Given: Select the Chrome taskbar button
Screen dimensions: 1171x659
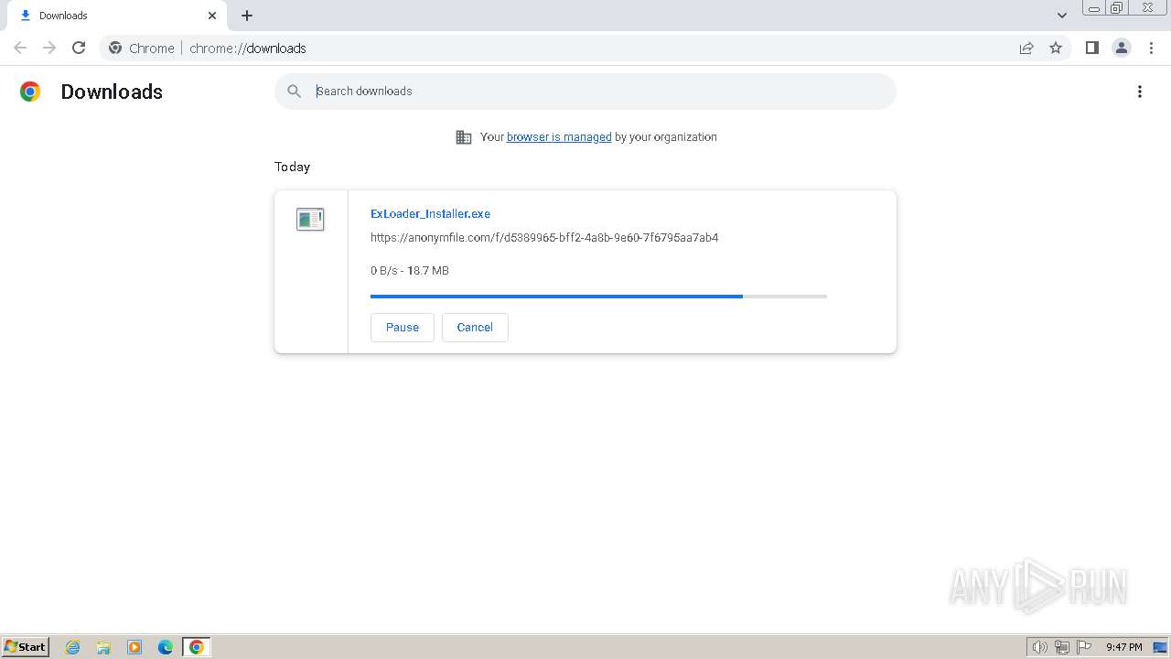Looking at the screenshot, I should (197, 647).
